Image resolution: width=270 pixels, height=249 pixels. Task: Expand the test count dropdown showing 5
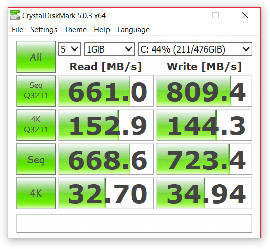(69, 49)
